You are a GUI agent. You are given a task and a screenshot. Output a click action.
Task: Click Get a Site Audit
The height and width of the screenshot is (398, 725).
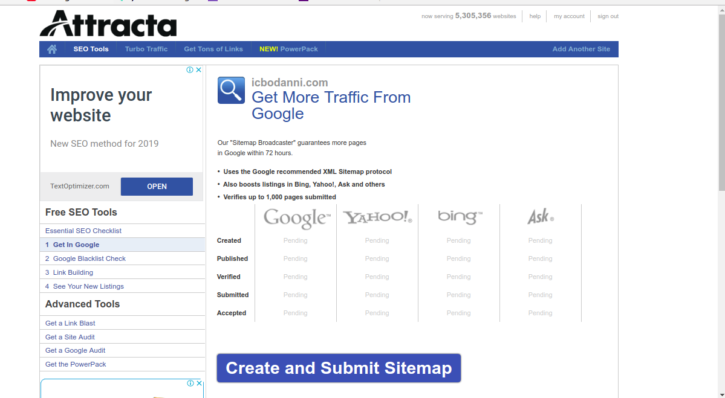(x=70, y=337)
